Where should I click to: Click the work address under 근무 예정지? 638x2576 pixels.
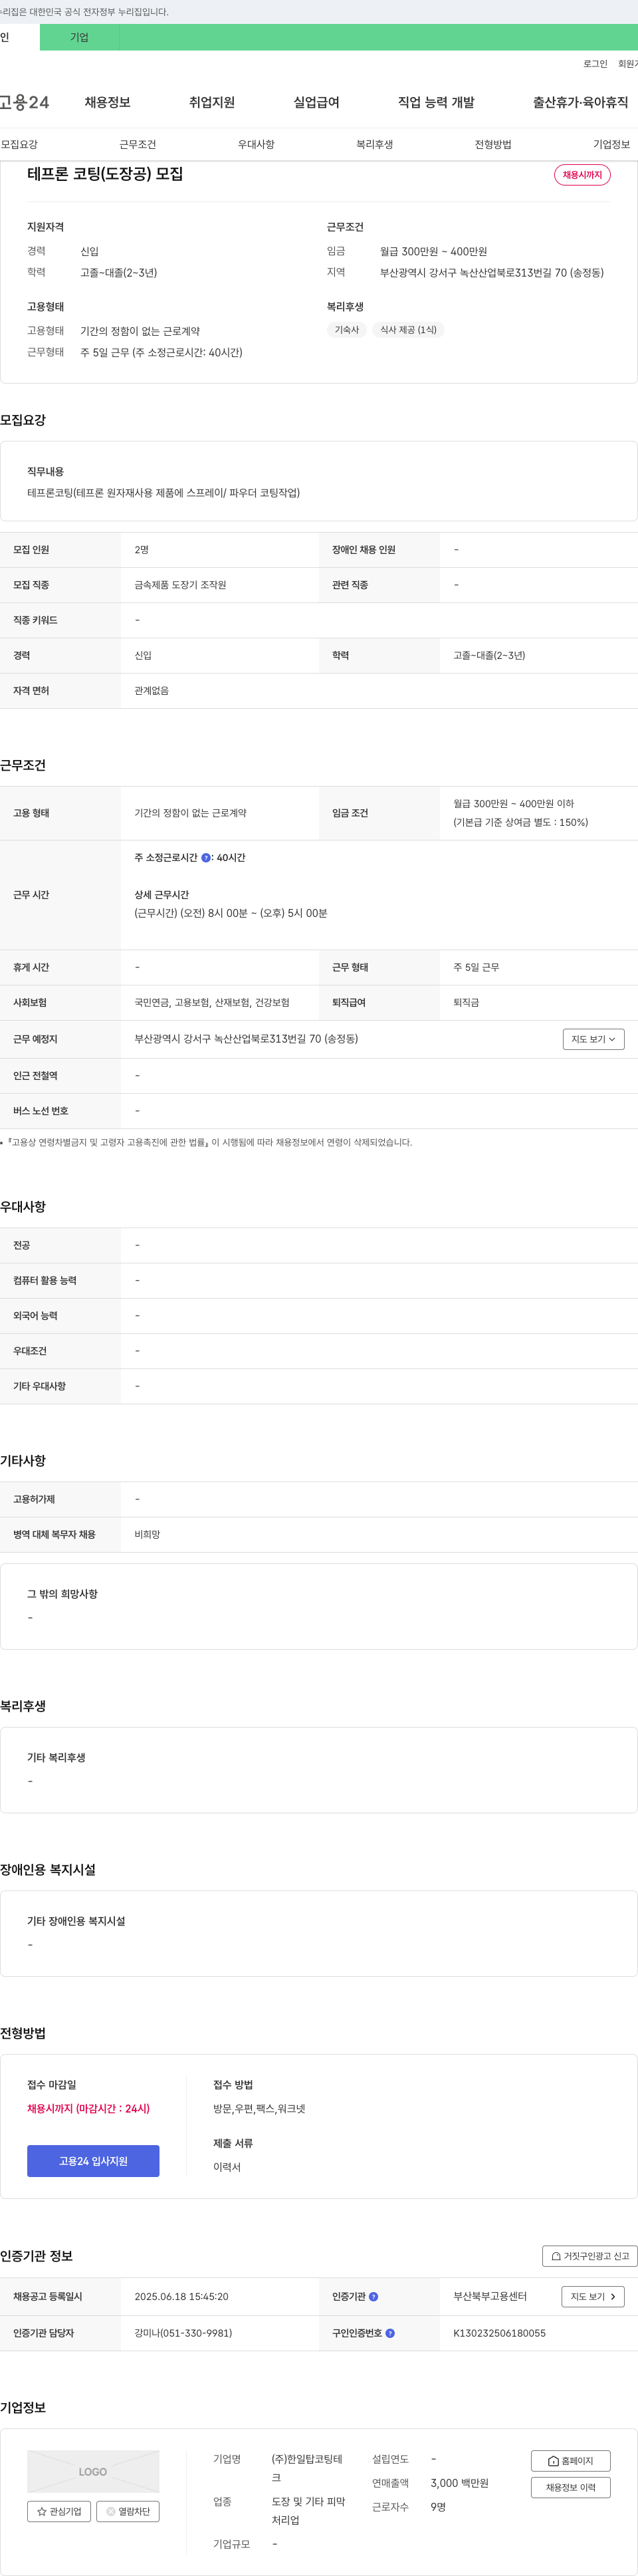(246, 1039)
